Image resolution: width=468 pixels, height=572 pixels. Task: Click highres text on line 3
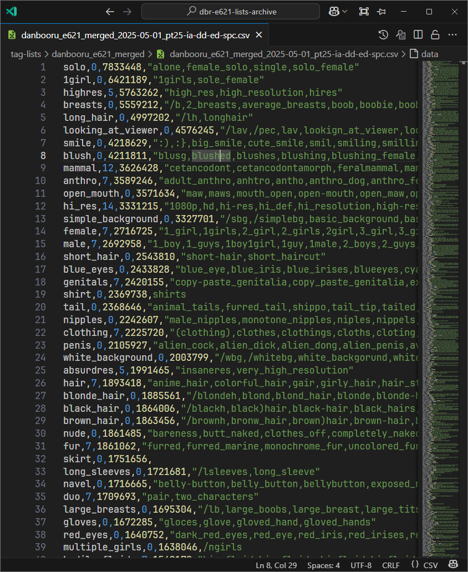(83, 93)
